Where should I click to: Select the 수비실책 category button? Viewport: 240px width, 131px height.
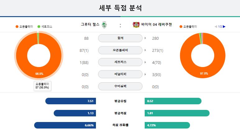pyautogui.click(x=120, y=86)
